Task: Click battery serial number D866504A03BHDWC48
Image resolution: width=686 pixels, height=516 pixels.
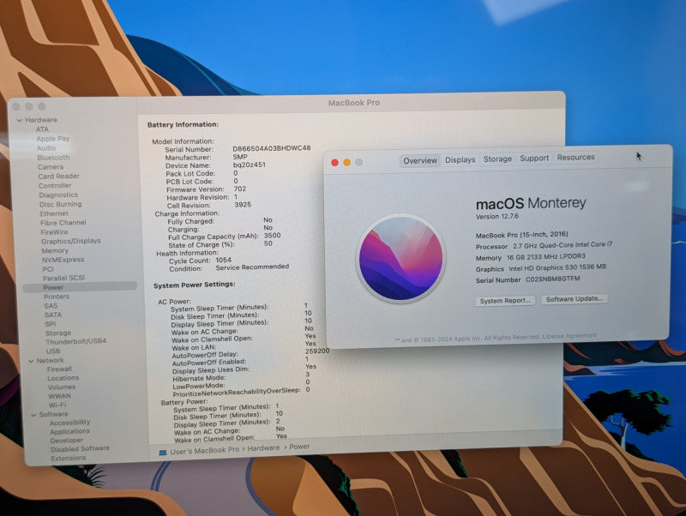Action: click(272, 148)
